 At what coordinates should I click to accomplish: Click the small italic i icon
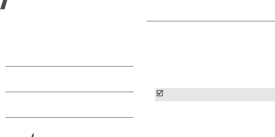click(33, 135)
